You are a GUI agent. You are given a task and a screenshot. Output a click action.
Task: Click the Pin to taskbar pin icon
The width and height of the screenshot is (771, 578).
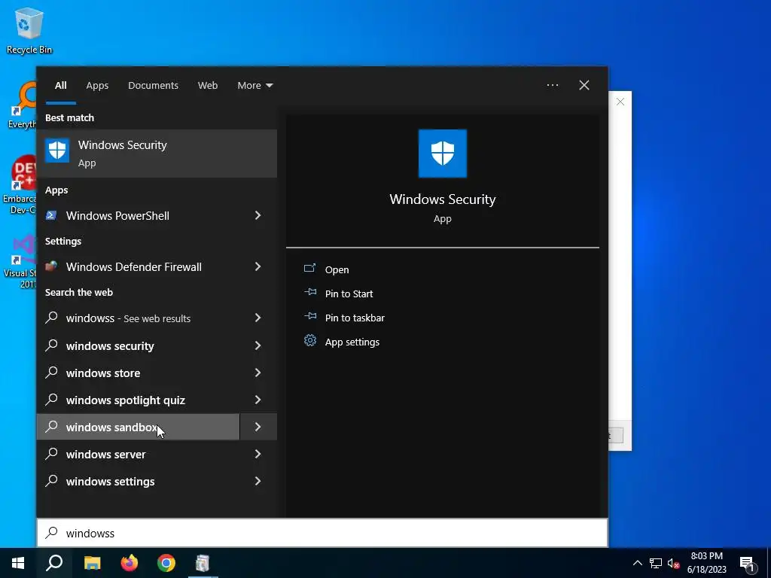click(x=309, y=317)
